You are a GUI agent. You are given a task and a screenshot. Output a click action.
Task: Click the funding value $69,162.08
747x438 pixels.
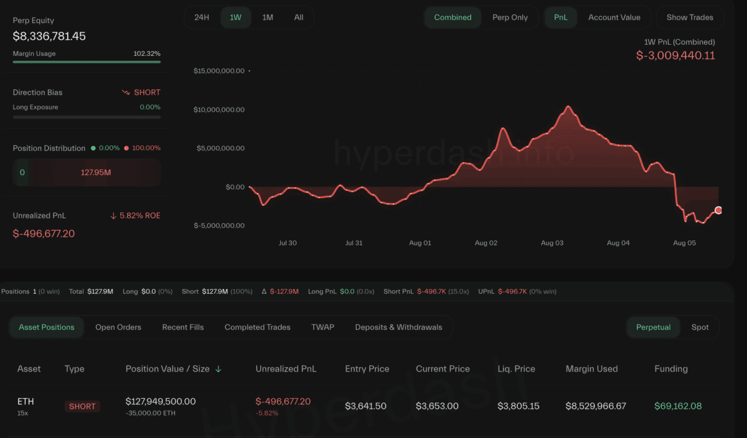pos(678,406)
